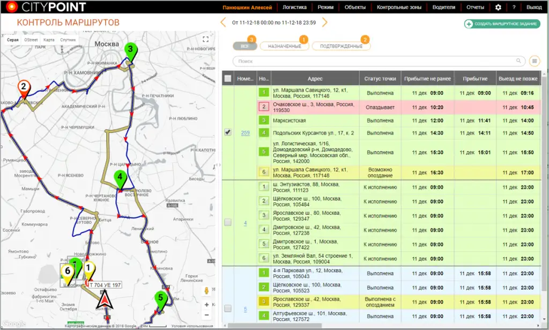Zoom in on the map
The height and width of the screenshot is (330, 549).
pyautogui.click(x=206, y=304)
